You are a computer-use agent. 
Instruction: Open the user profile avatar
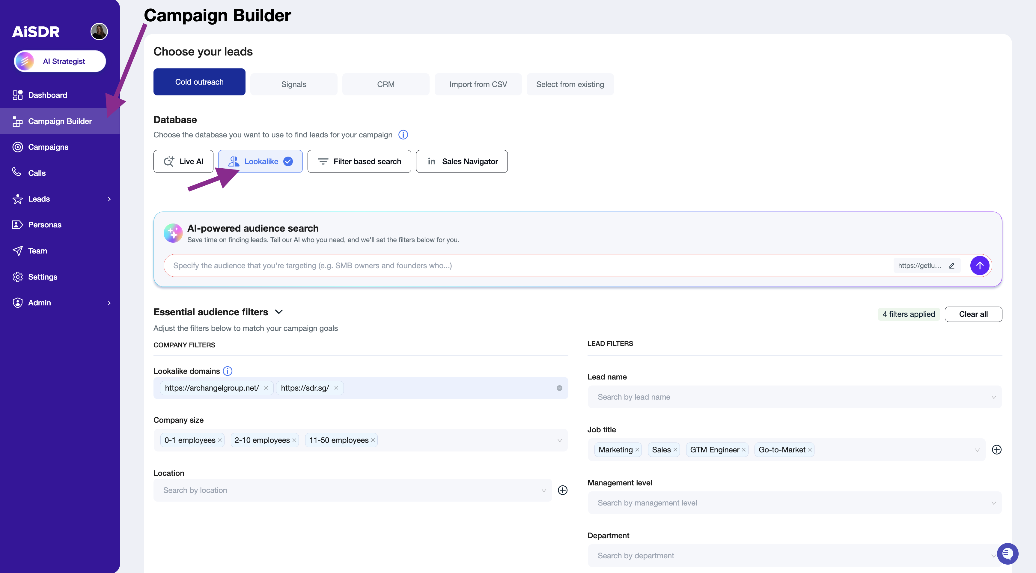pyautogui.click(x=99, y=31)
